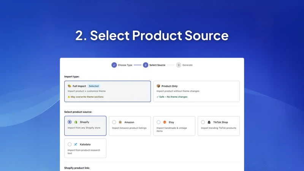Click 'Import handmade & vintage items' text
Viewport: 304px width, 171px height.
(x=172, y=130)
